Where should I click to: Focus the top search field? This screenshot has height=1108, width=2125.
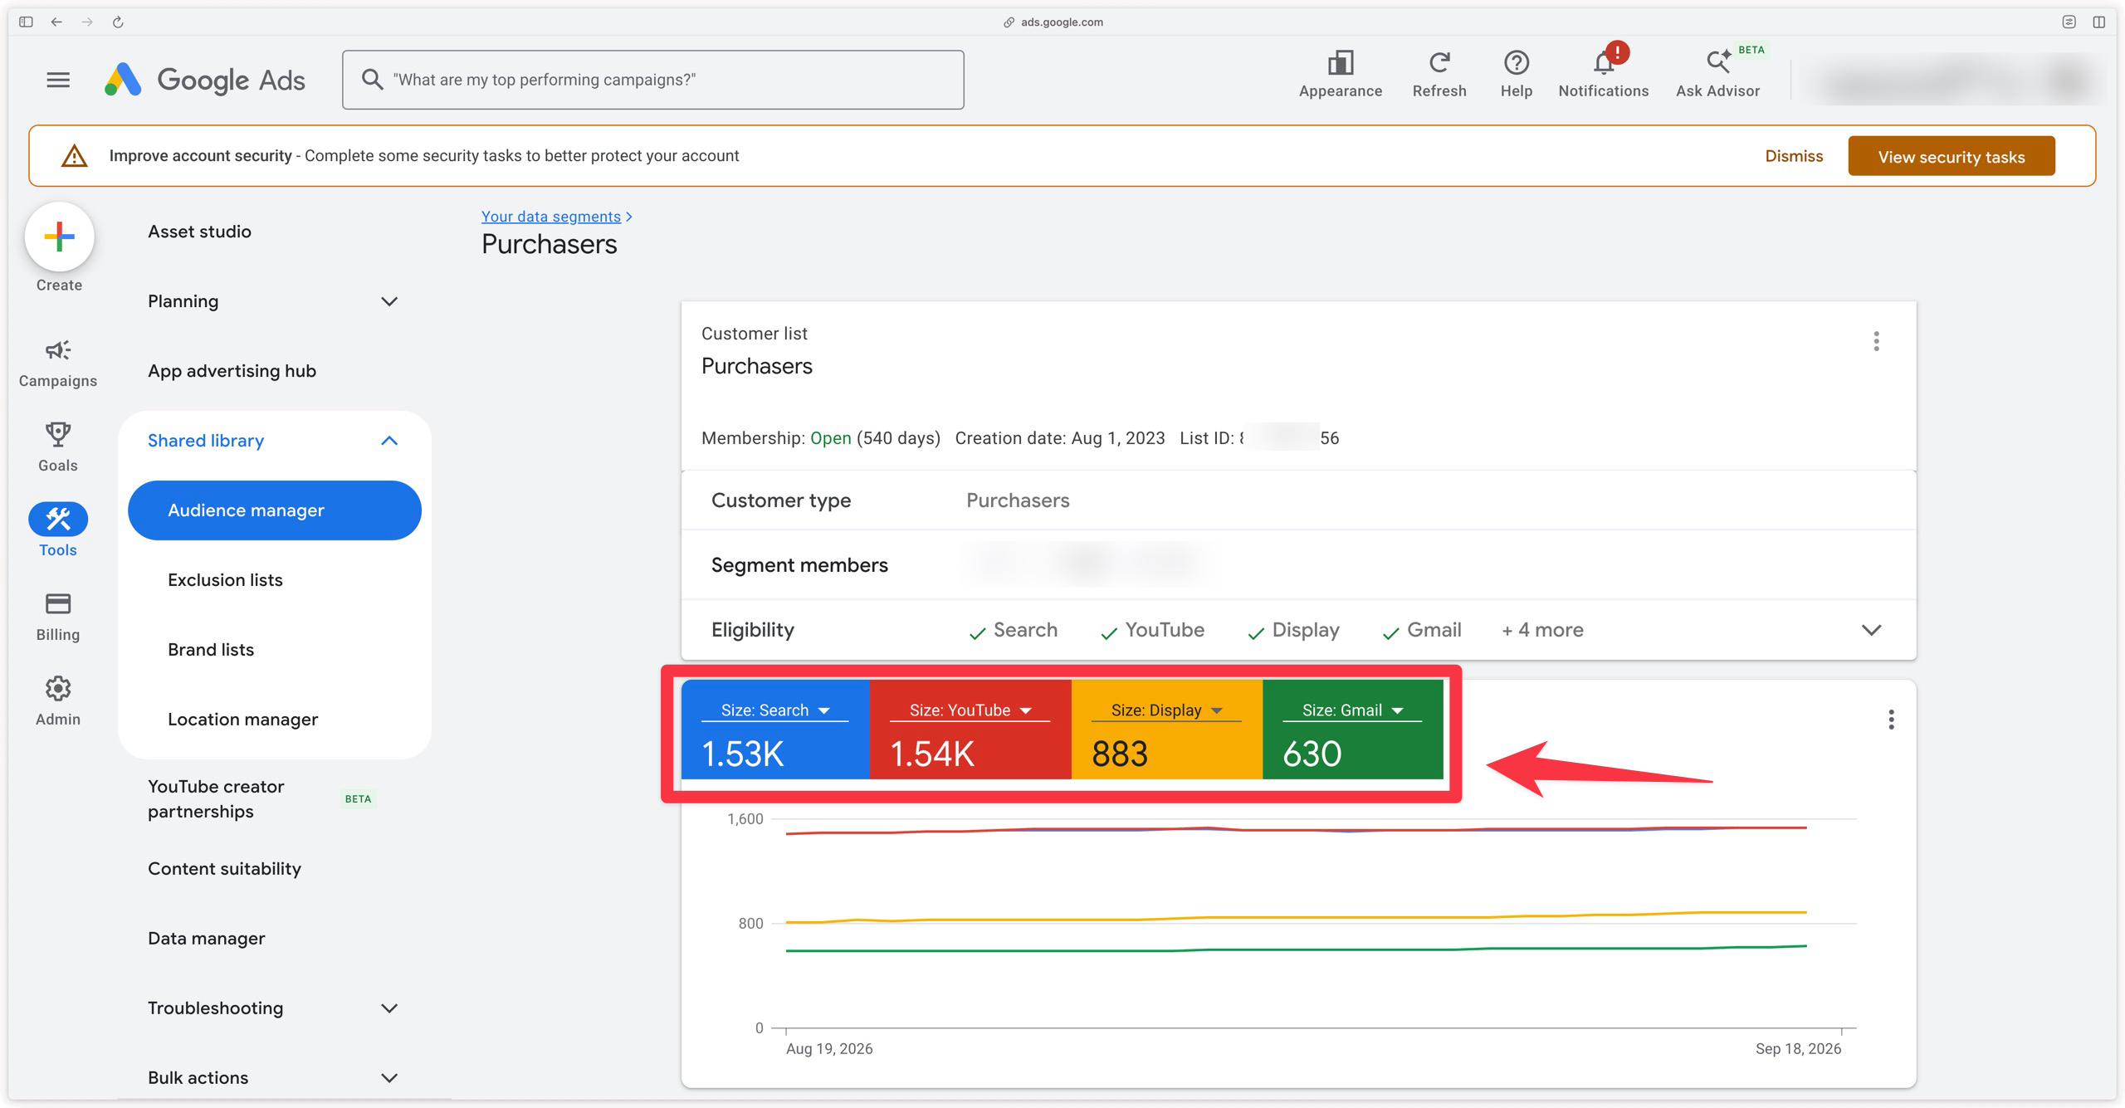pyautogui.click(x=653, y=80)
